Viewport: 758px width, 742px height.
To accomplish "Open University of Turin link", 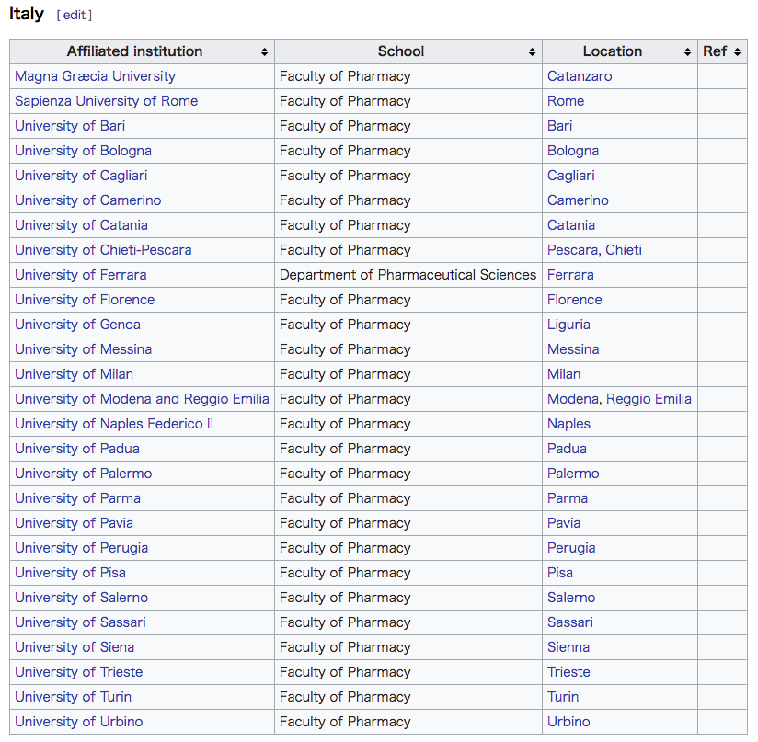I will (73, 697).
